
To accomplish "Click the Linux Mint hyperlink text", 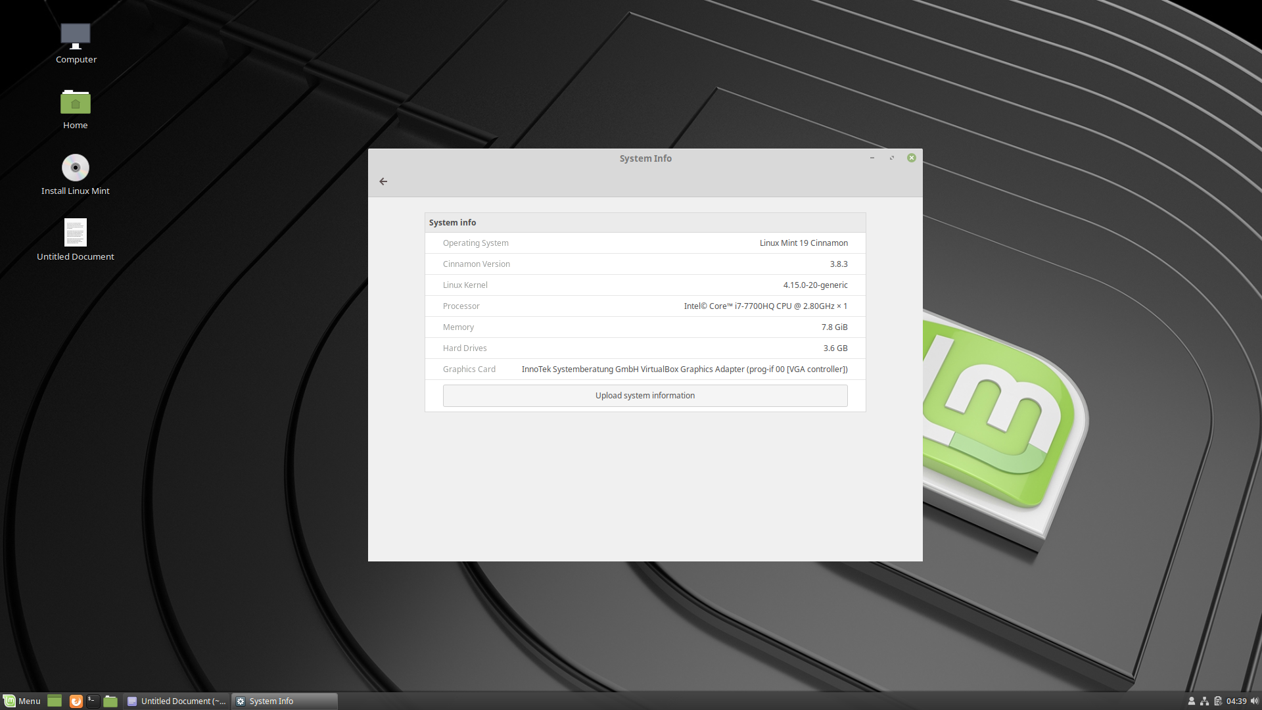I will (x=777, y=243).
